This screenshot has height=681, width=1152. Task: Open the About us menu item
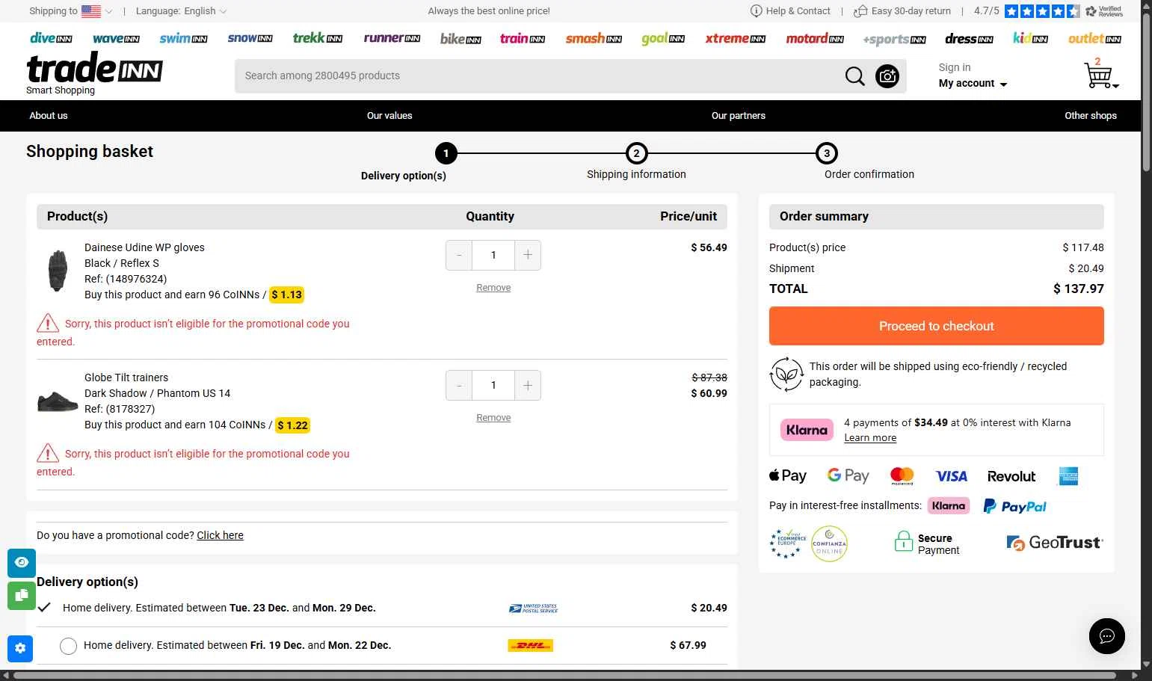[x=49, y=115]
